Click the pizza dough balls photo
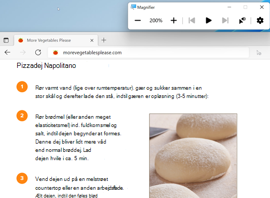The image size is (270, 198). tap(193, 156)
